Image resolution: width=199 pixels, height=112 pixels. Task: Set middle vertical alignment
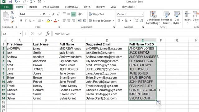pyautogui.click(x=69, y=14)
